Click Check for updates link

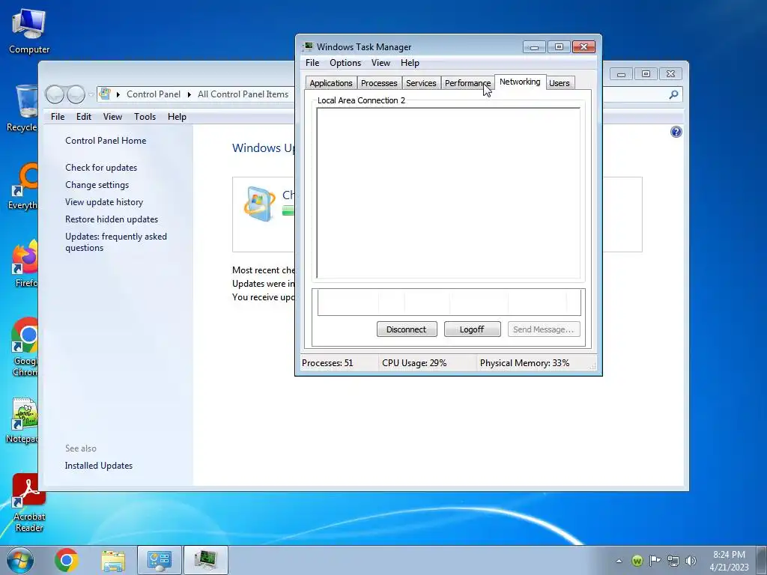(x=101, y=167)
